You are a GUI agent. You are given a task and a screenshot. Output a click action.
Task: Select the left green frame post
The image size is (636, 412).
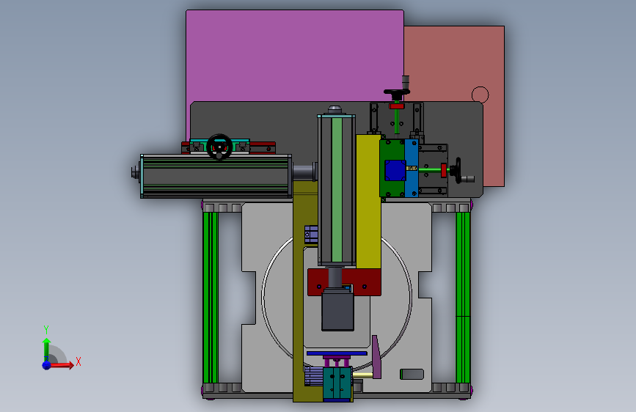coord(211,297)
